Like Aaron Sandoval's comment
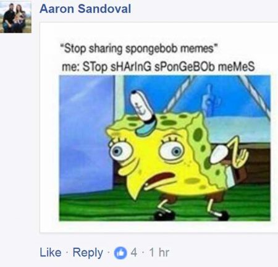This screenshot has height=267, width=278. pyautogui.click(x=51, y=252)
